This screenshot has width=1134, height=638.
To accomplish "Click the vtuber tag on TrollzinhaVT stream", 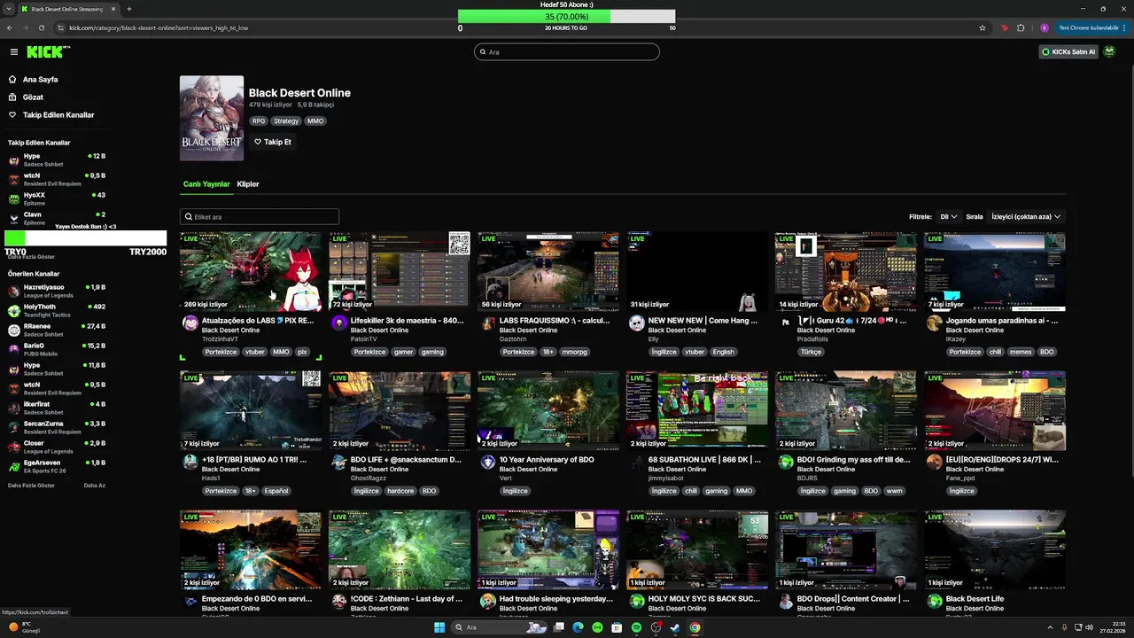I will click(x=255, y=352).
